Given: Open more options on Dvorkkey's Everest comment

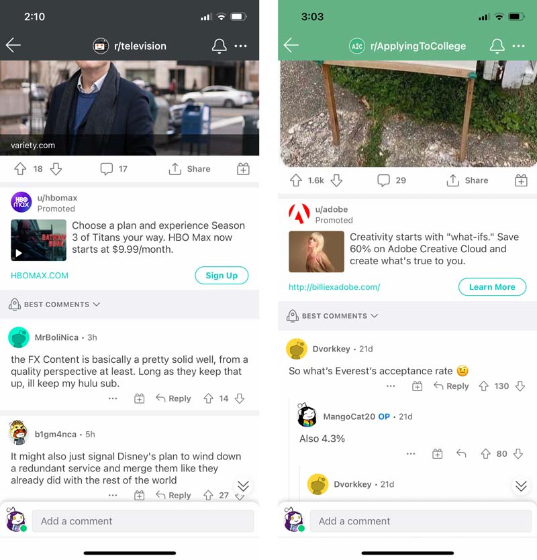Looking at the screenshot, I should pos(391,386).
